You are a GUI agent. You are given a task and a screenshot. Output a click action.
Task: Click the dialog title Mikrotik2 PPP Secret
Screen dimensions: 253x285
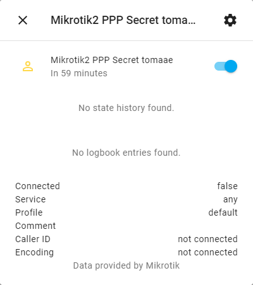coord(123,20)
